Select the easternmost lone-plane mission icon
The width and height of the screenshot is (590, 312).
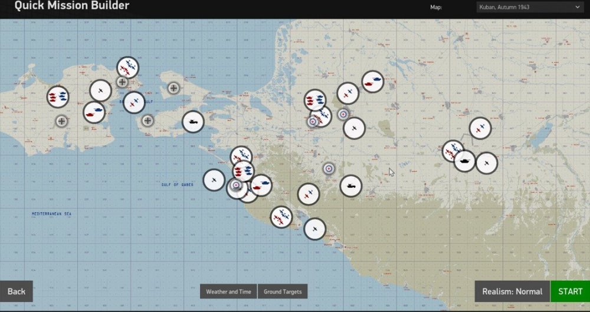tap(487, 163)
